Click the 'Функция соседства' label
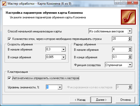 coord(87,65)
